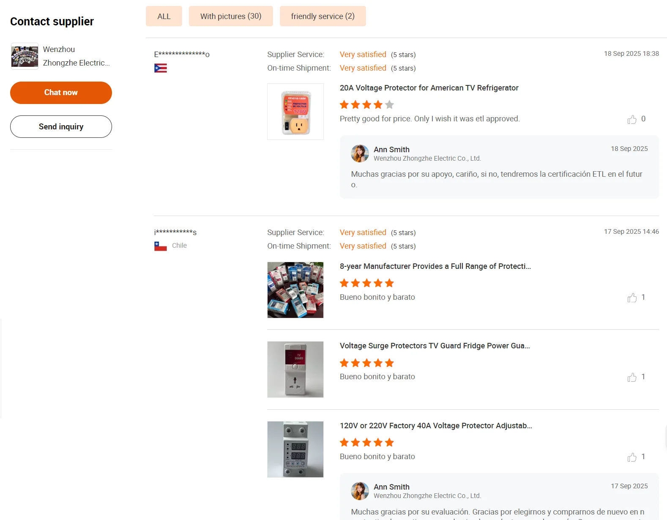This screenshot has height=520, width=667.
Task: Like the 120V or 220V Factory review
Action: [632, 457]
